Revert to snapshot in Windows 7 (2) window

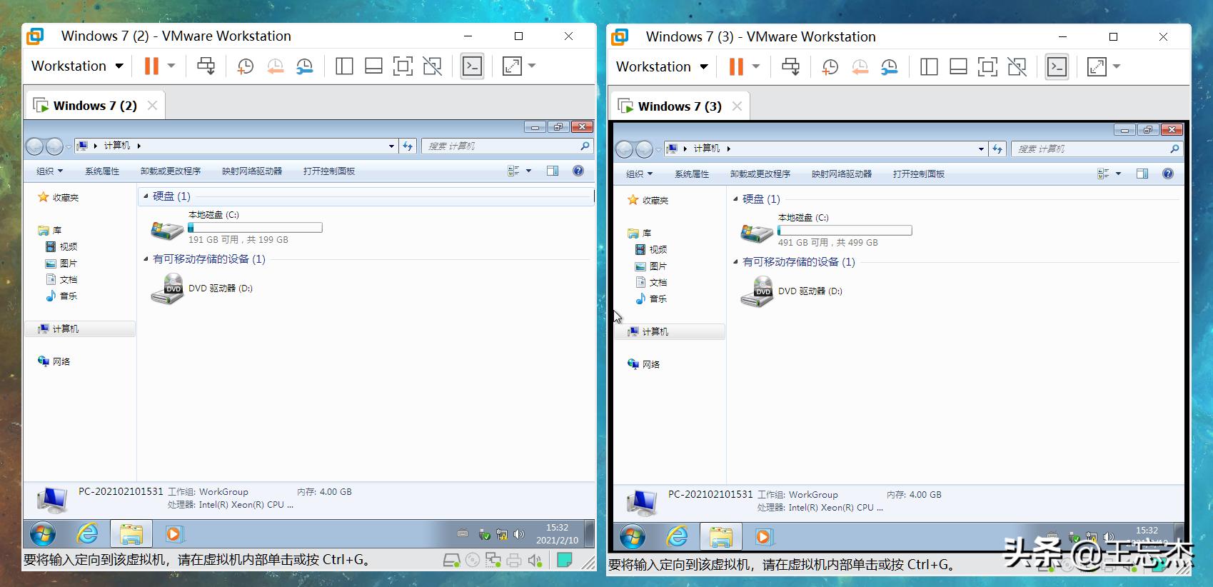[275, 66]
